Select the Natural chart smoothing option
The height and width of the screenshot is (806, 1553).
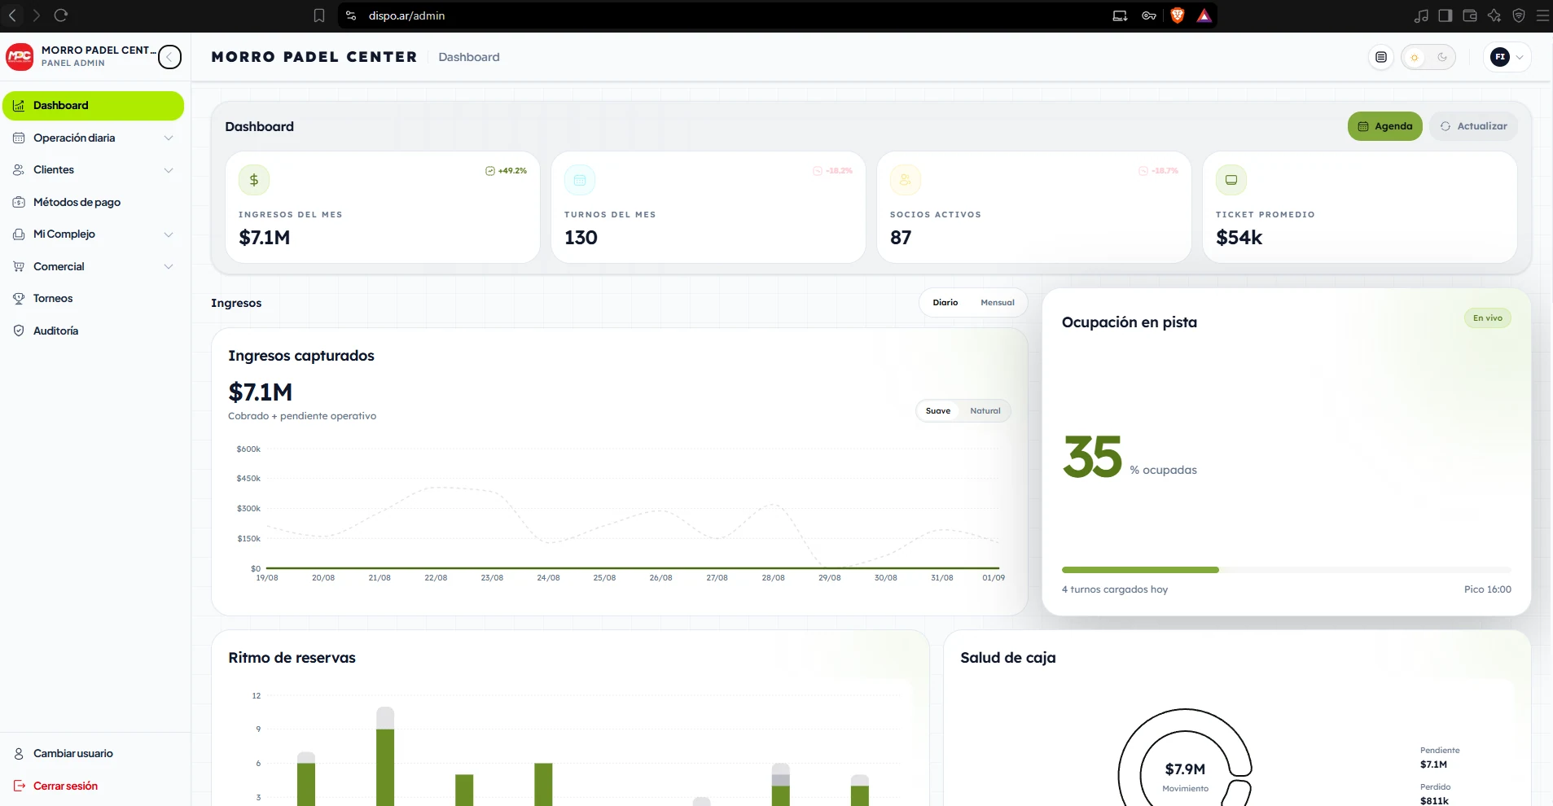click(985, 411)
